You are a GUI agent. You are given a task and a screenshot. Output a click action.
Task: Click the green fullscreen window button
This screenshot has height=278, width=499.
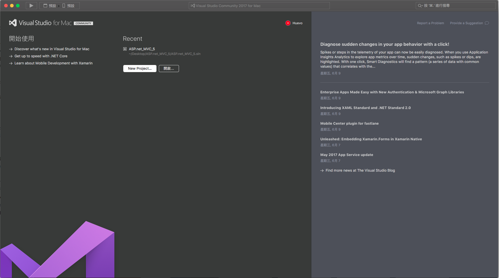pos(18,6)
